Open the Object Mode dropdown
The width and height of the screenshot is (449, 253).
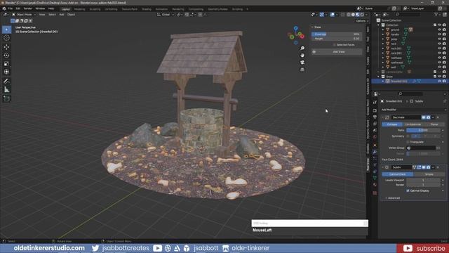(x=24, y=14)
